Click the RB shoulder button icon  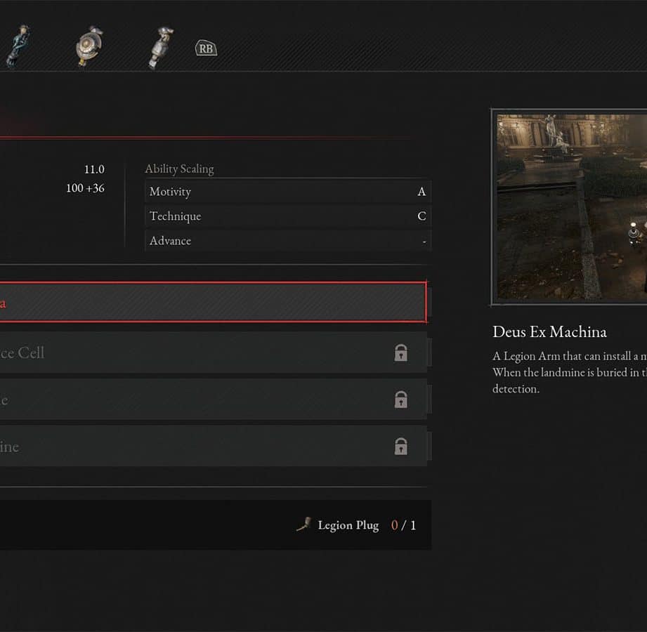click(x=206, y=48)
